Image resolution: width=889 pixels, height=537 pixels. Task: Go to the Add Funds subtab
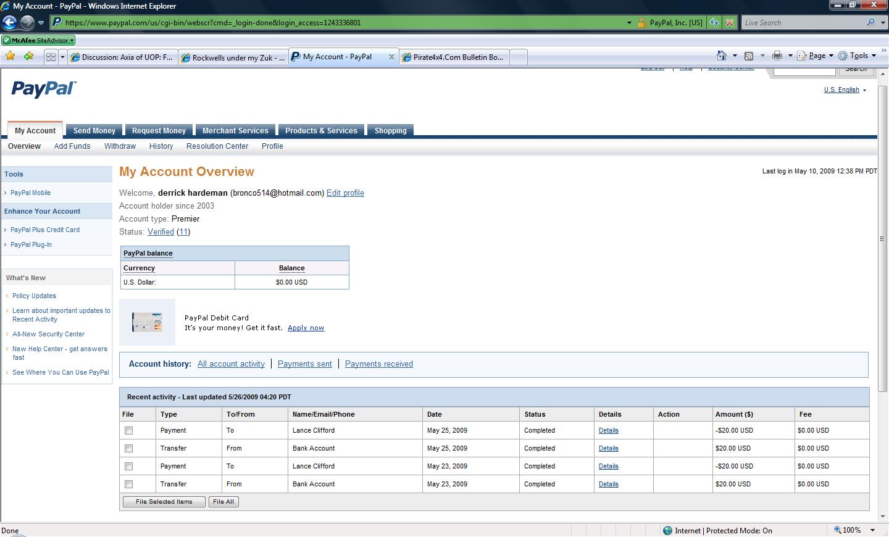tap(72, 146)
